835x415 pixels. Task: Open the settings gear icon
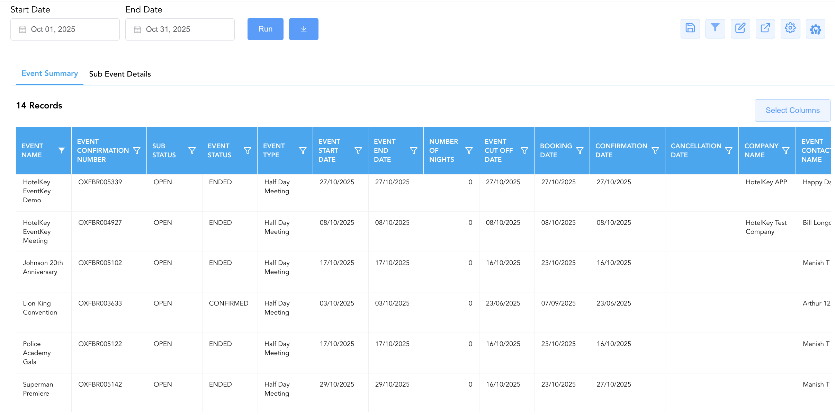tap(790, 28)
